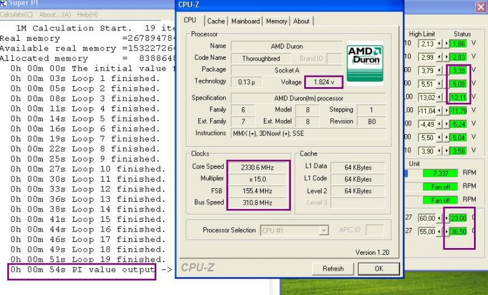Open the Processor Selection dropdown
This screenshot has height=295, width=488.
pyautogui.click(x=324, y=230)
